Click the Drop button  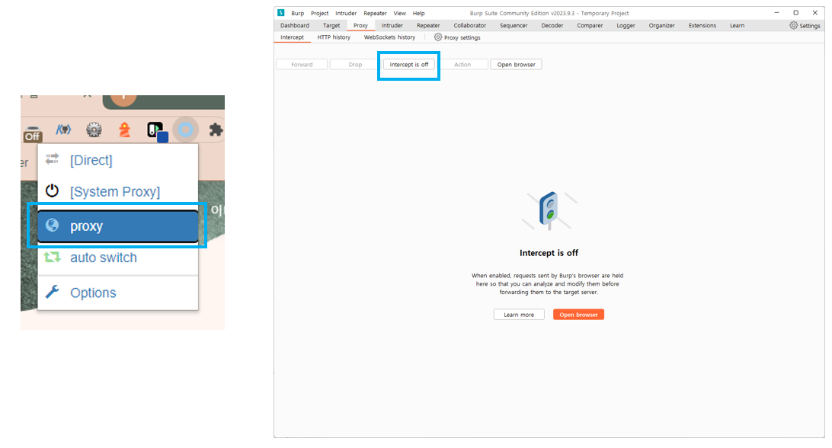(x=356, y=64)
